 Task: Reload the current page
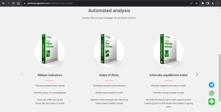tap(13, 3)
